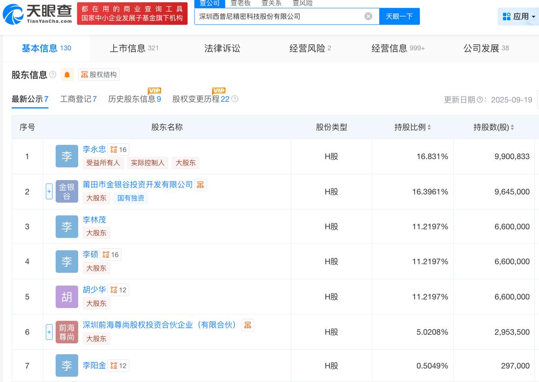Click the 天眼一下 search button
The width and height of the screenshot is (539, 382).
[399, 17]
